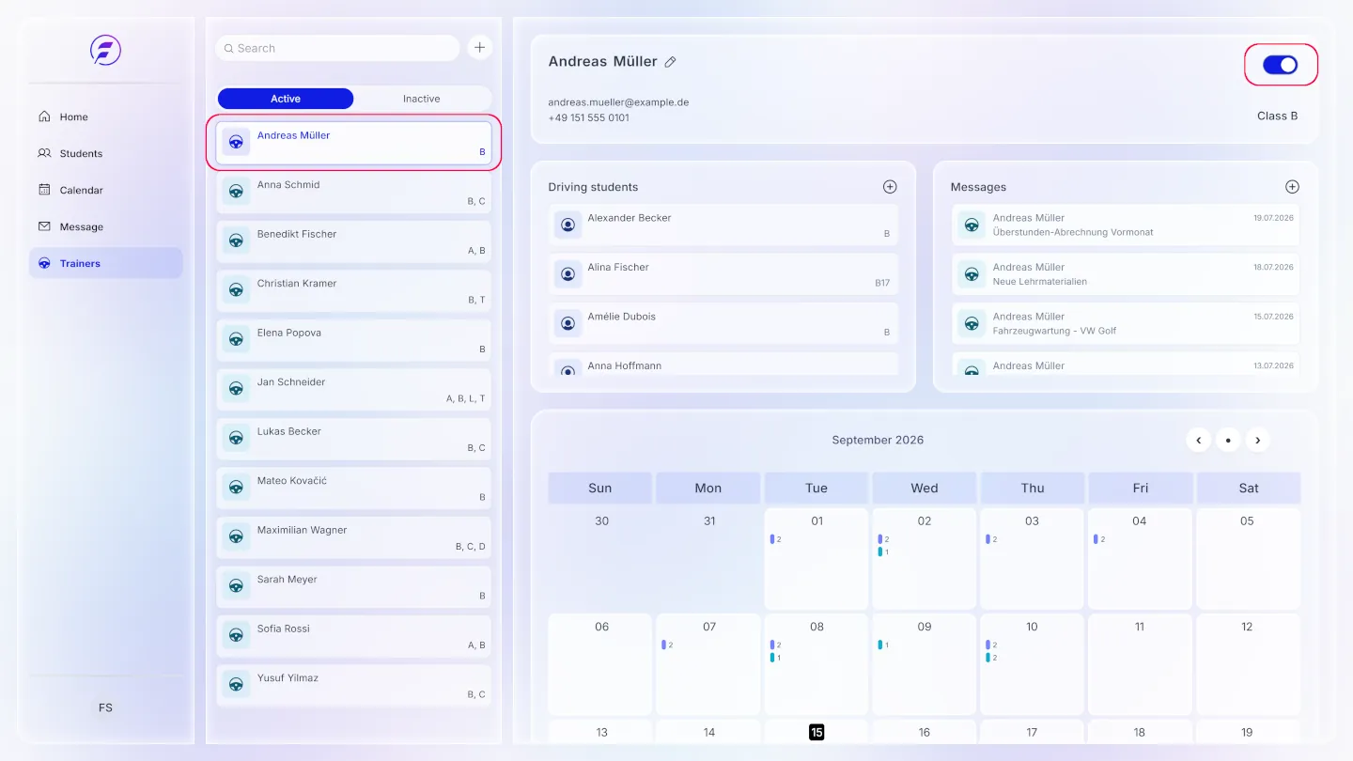The height and width of the screenshot is (761, 1353).
Task: Go to next month in calendar
Action: tap(1258, 440)
